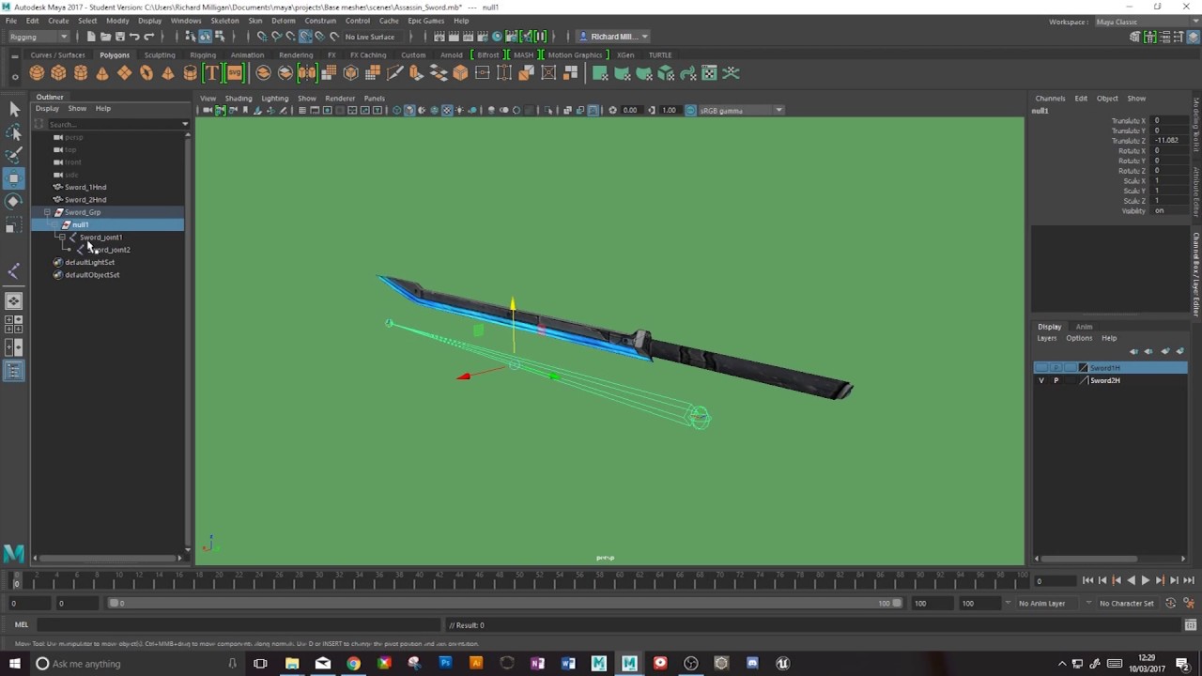Image resolution: width=1202 pixels, height=676 pixels.
Task: Play the animation forwards
Action: coord(1145,581)
